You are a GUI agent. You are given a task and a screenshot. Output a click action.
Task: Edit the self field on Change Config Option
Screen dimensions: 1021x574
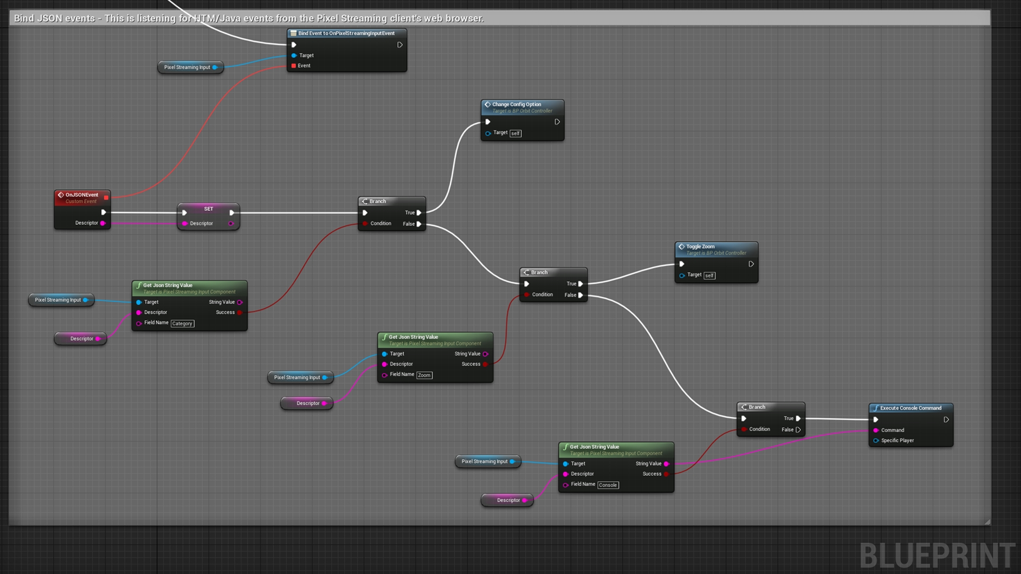[515, 133]
